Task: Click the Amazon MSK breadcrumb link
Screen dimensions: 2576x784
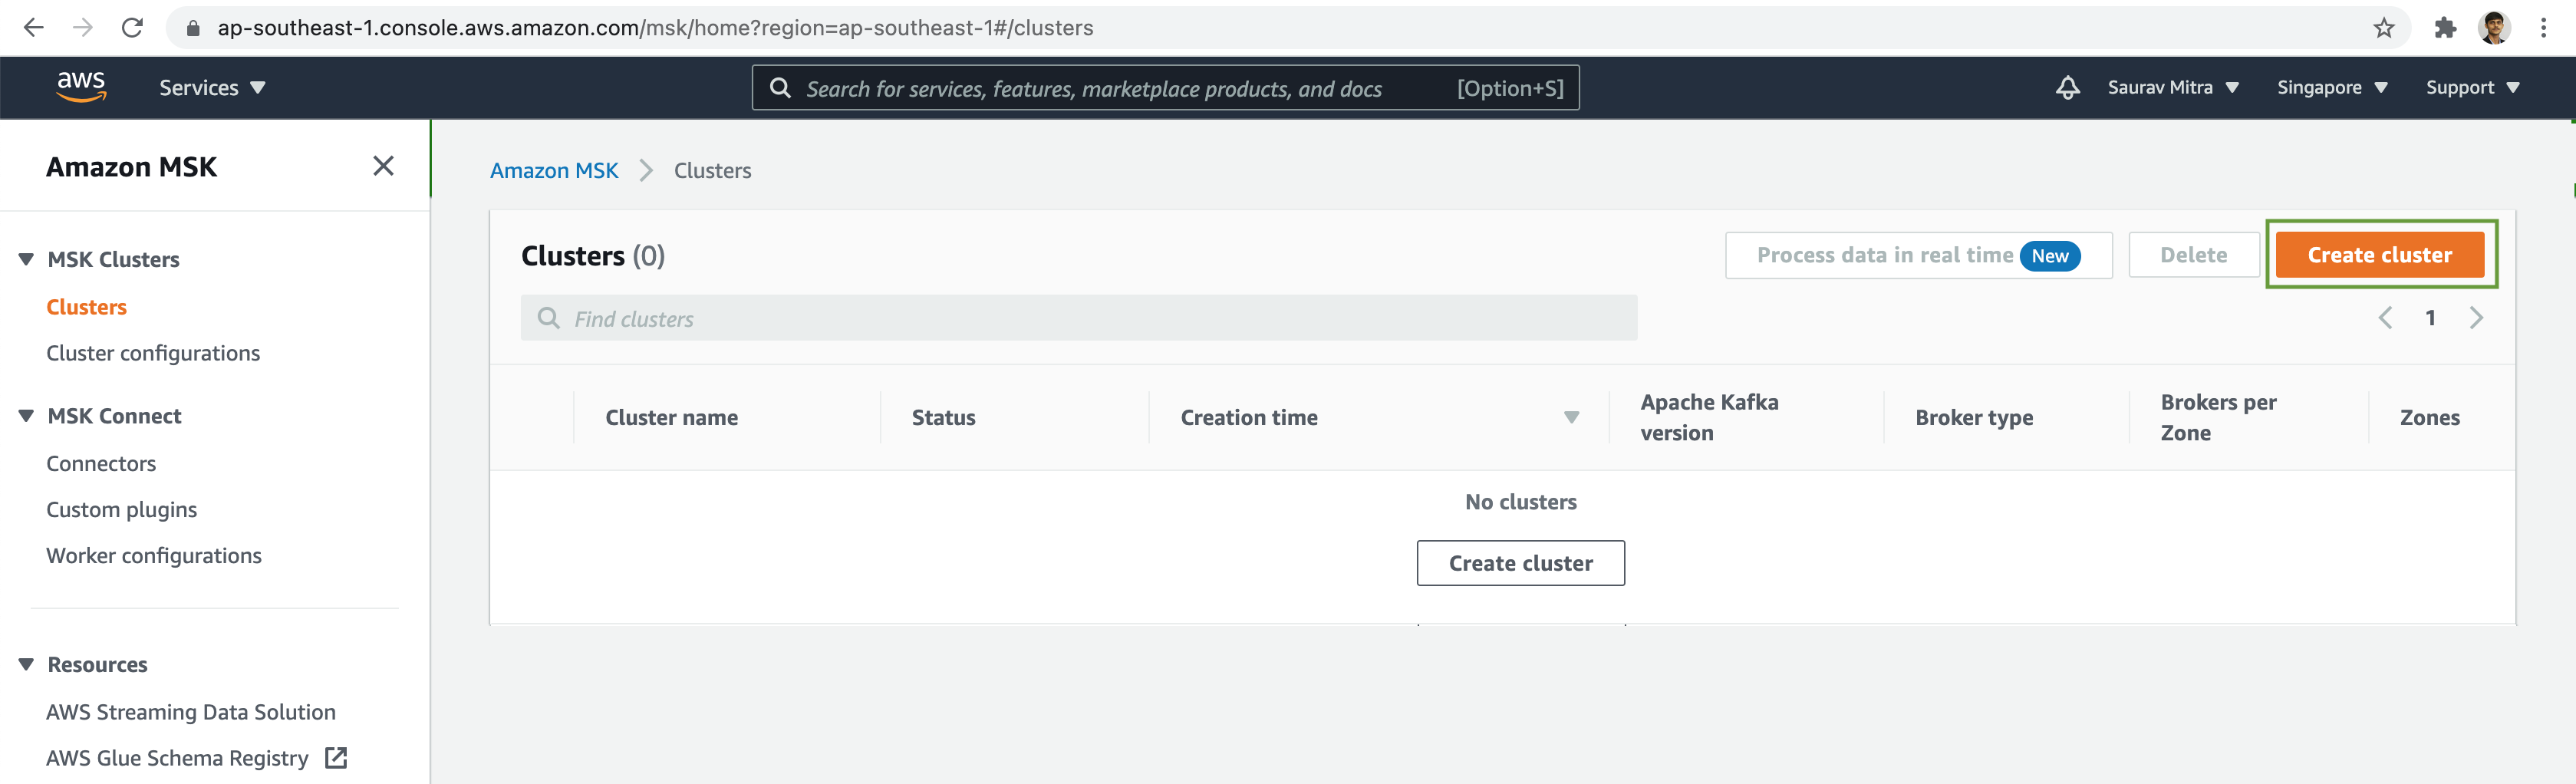Action: 554,170
